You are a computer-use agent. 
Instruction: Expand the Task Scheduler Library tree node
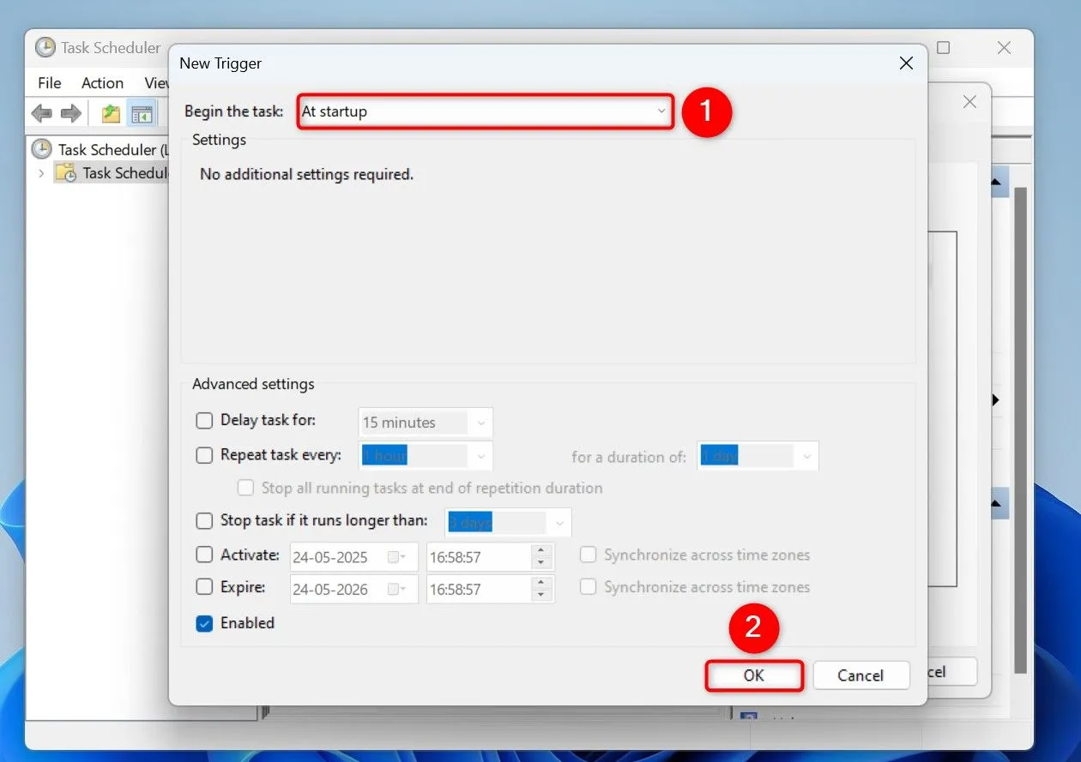(x=40, y=172)
